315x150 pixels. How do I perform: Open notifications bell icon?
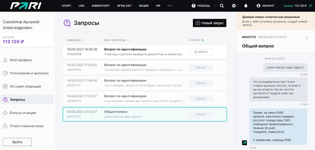point(246,6)
